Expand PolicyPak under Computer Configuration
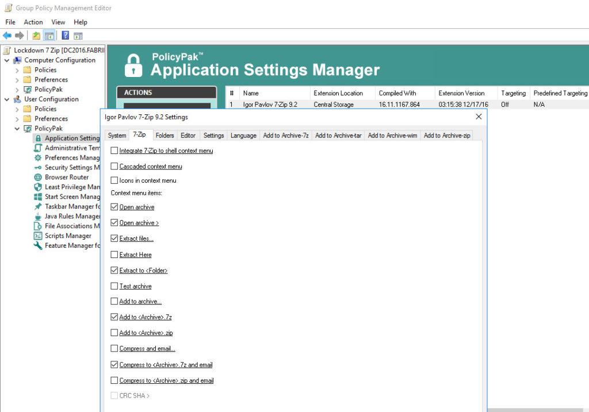The width and height of the screenshot is (589, 412). (17, 90)
